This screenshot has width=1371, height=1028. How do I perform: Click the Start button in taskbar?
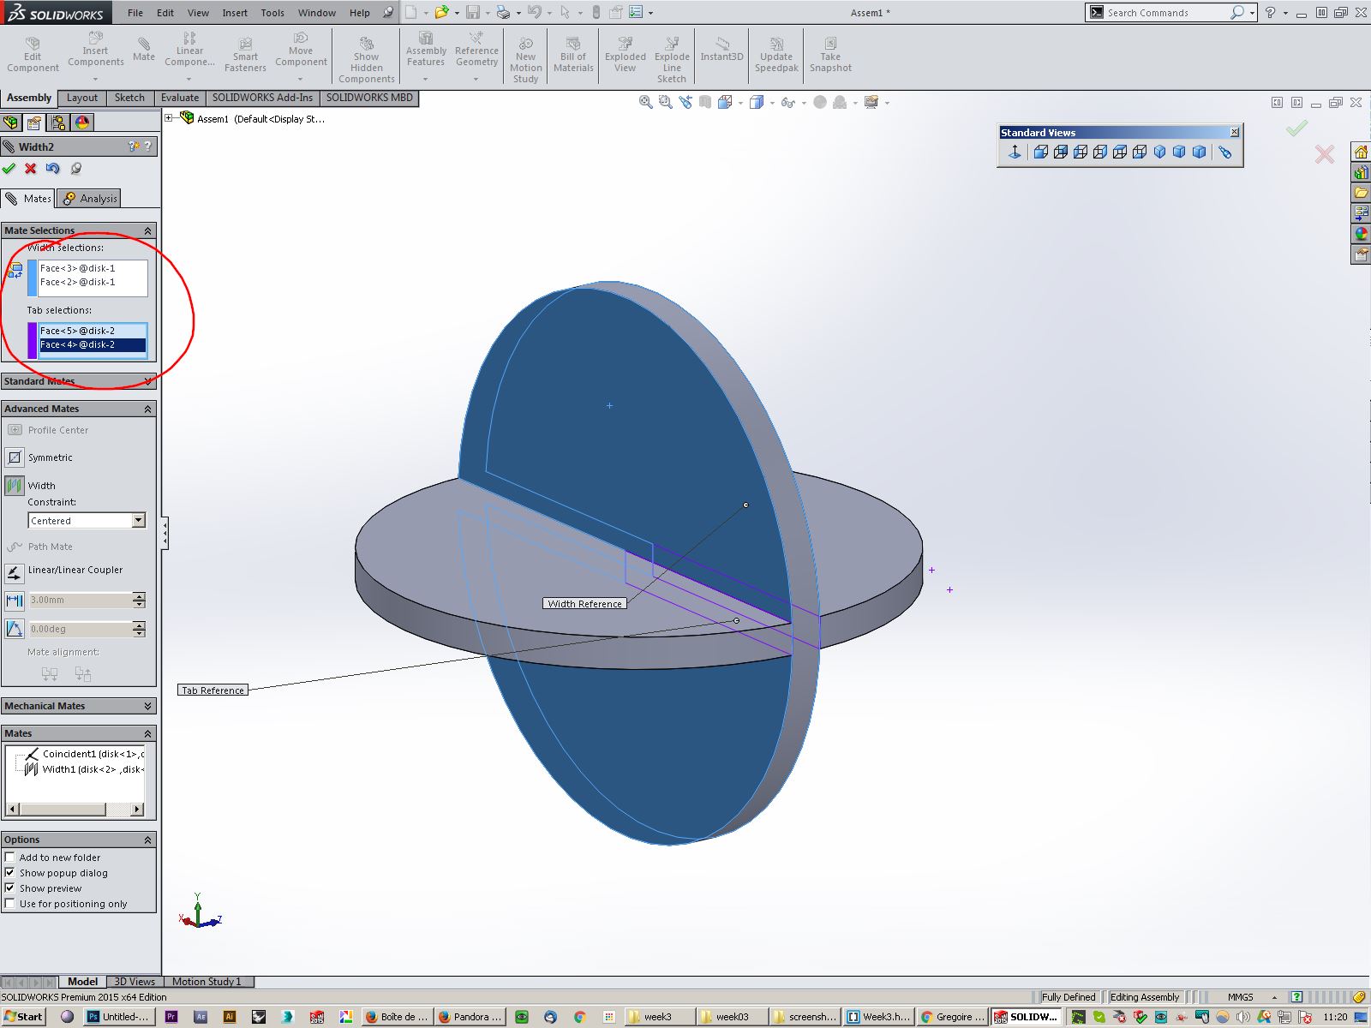pos(24,1017)
